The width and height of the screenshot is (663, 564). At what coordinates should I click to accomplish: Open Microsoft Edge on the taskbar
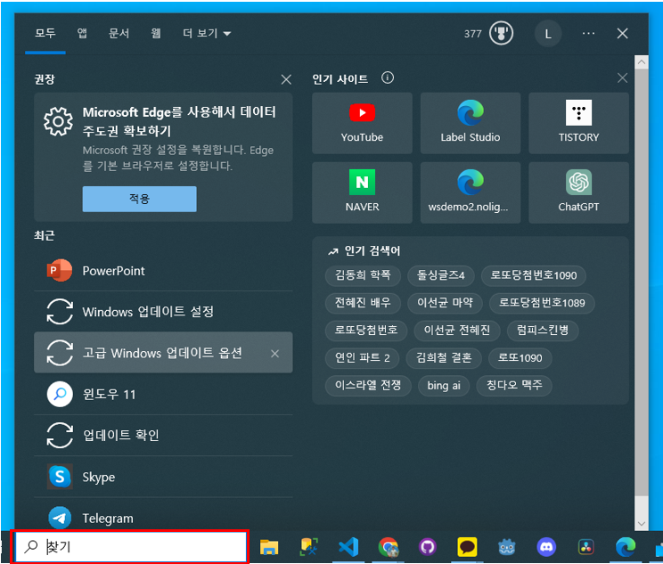(x=626, y=547)
